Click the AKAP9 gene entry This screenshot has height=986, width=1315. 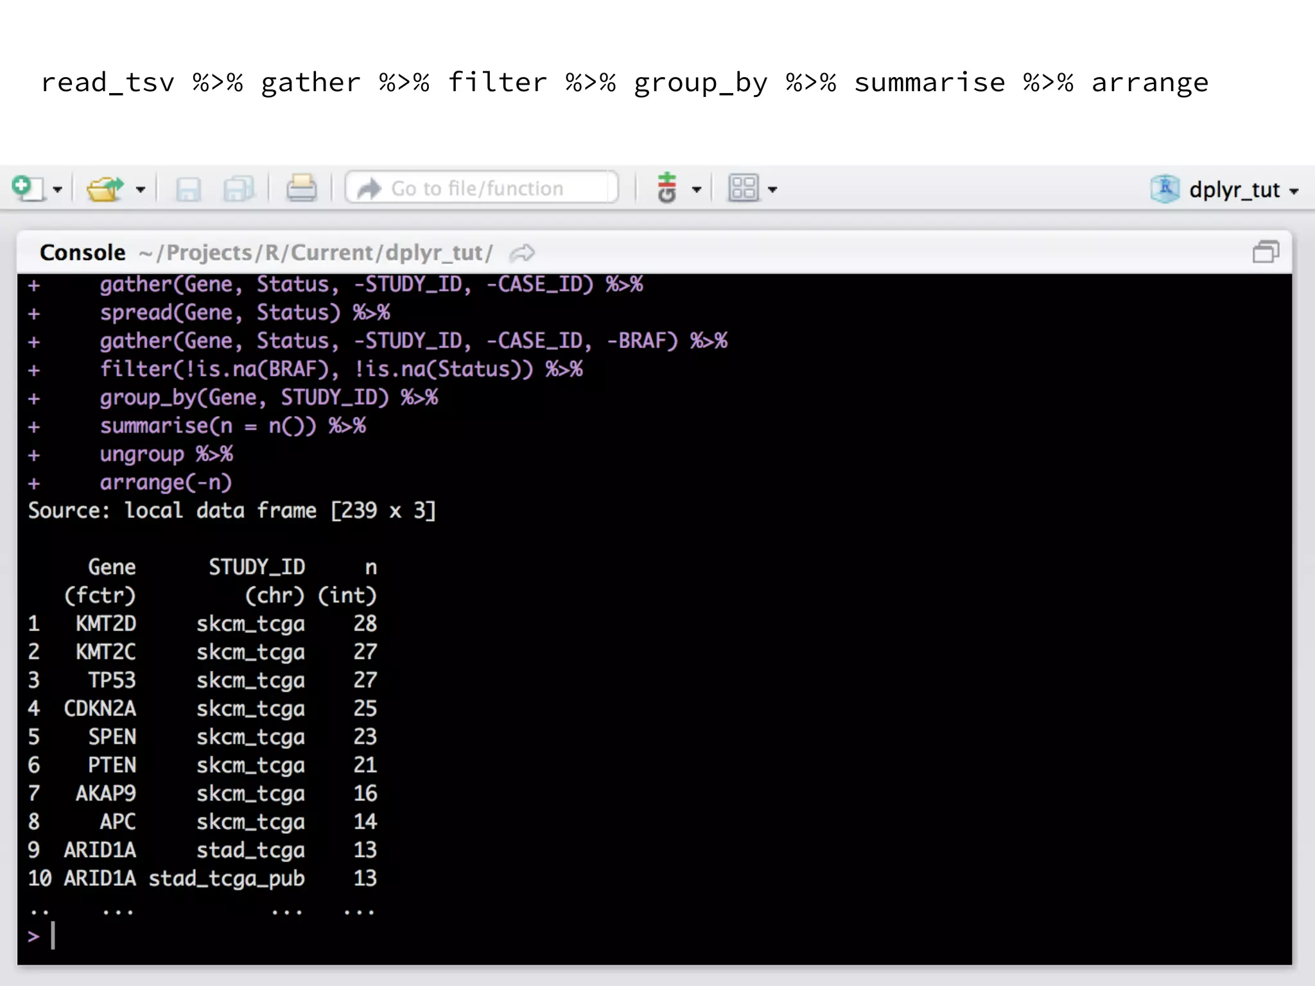point(106,793)
